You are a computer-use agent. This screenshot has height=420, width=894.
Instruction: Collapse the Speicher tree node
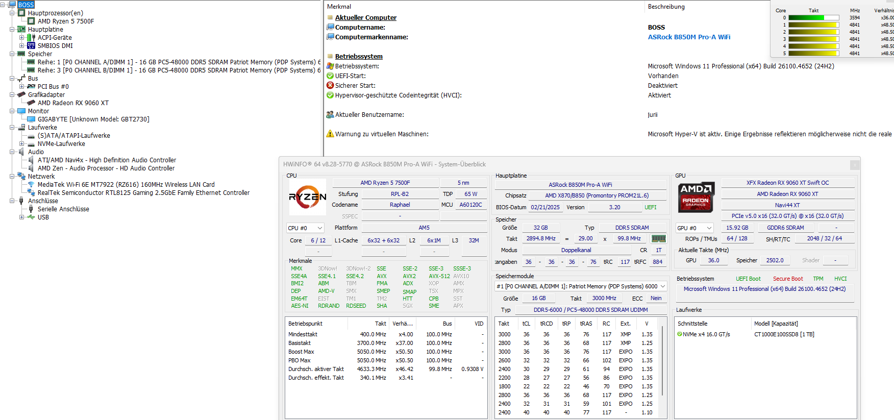[x=12, y=54]
